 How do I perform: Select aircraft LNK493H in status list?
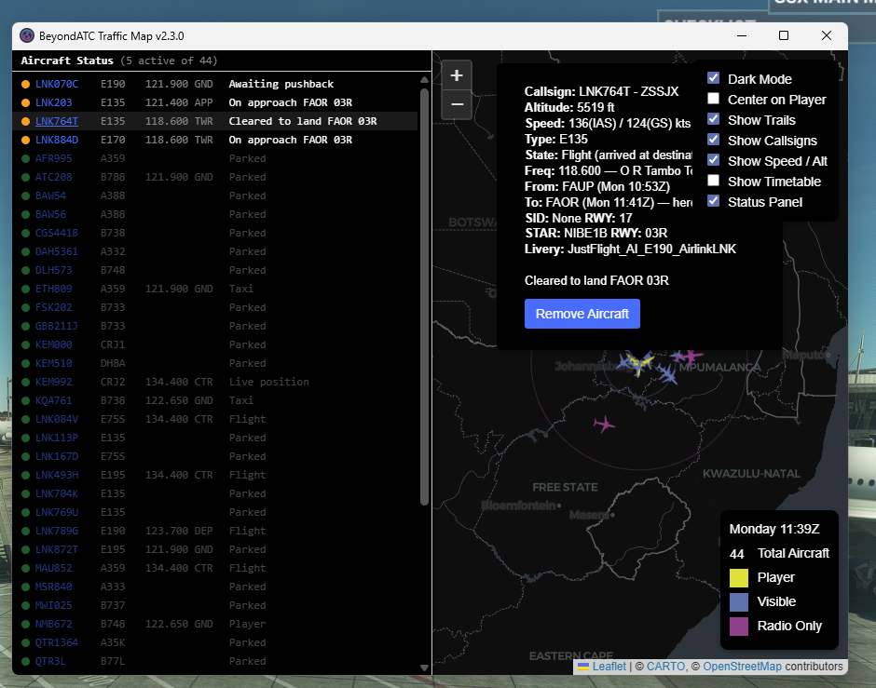(x=57, y=475)
